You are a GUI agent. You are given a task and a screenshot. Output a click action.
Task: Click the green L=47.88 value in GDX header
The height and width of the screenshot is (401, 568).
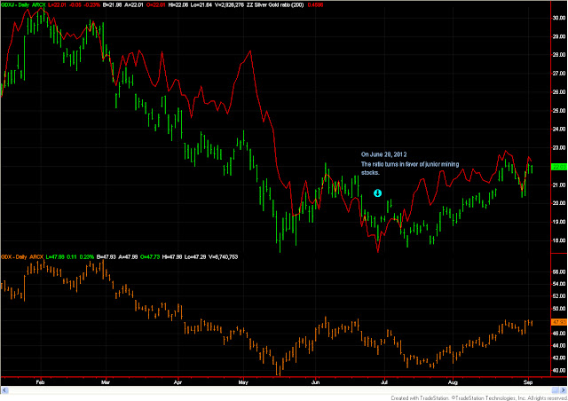pos(55,256)
